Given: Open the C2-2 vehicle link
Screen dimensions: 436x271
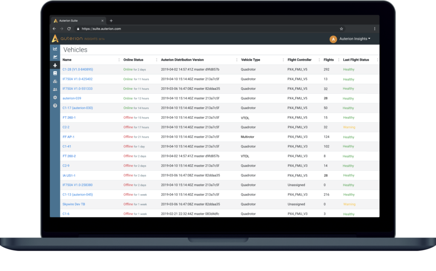Looking at the screenshot, I should [66, 127].
